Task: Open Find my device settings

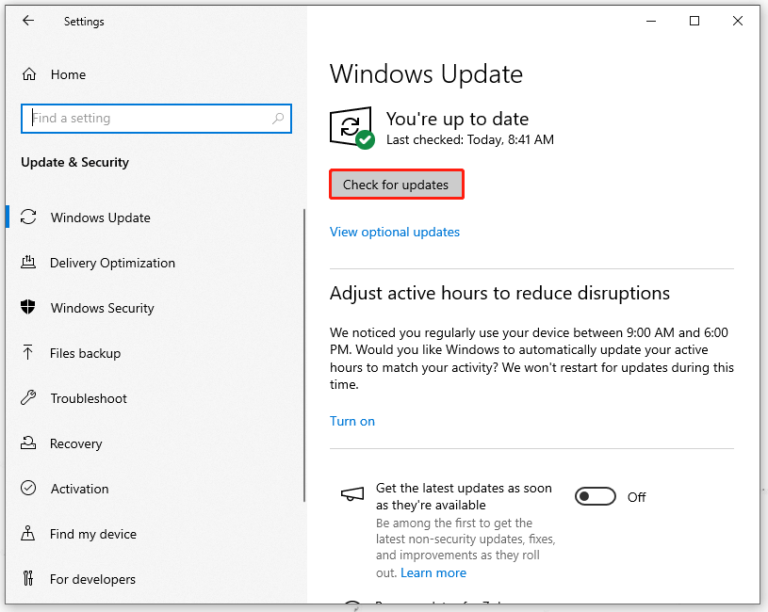Action: click(93, 534)
